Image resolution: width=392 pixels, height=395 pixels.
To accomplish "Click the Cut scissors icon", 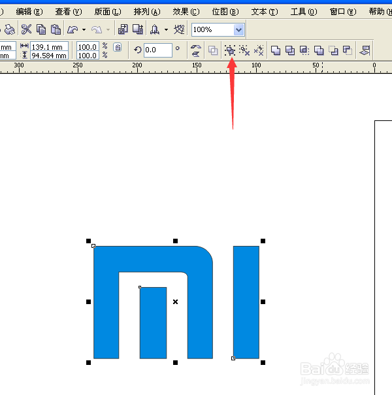I will pos(26,29).
